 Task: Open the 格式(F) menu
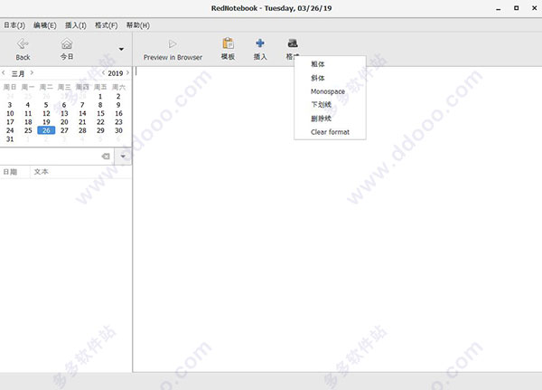106,25
